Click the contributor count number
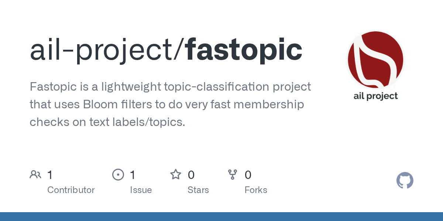 coord(50,175)
